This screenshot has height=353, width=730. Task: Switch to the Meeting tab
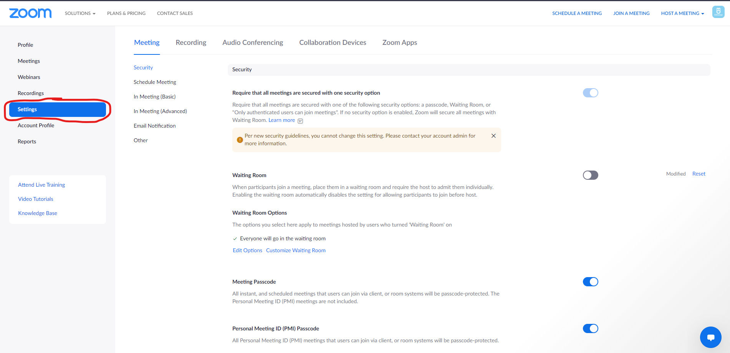147,43
